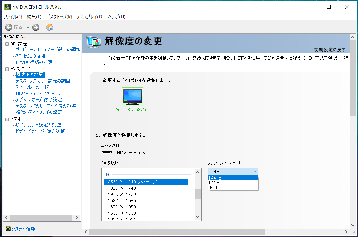Minimize the NVIDIA control panel window
The image size is (358, 237).
[x=311, y=7]
